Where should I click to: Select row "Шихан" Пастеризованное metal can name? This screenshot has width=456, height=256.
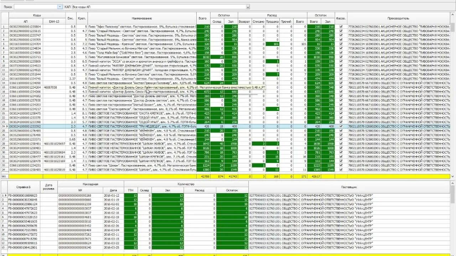[x=142, y=165]
